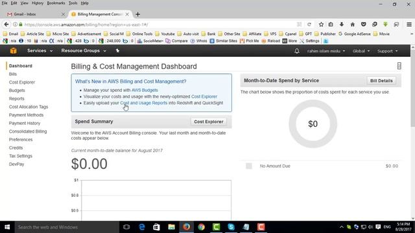Open the SocioMeter toolbar item
This screenshot has width=415, height=233.
click(150, 41)
